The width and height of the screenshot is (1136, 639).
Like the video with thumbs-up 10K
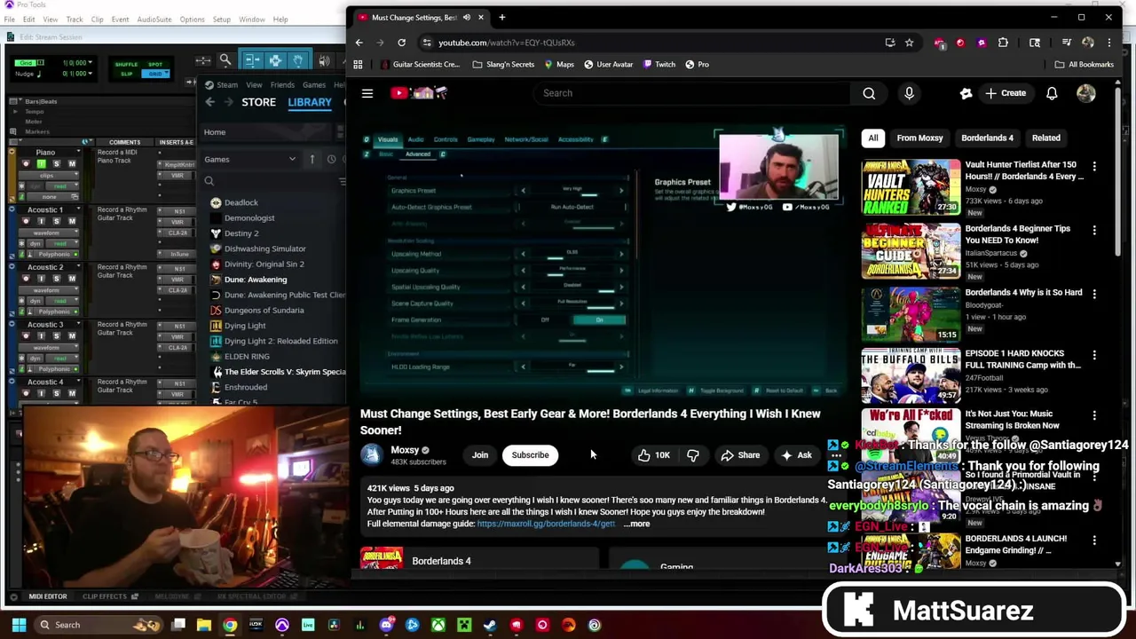(653, 455)
